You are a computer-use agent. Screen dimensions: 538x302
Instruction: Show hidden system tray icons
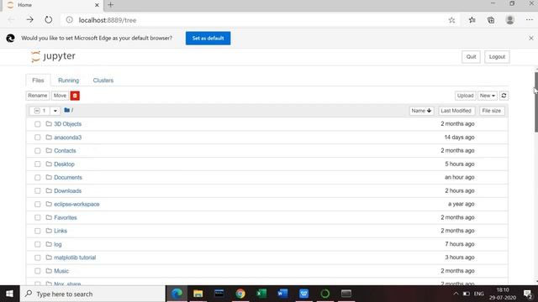456,294
